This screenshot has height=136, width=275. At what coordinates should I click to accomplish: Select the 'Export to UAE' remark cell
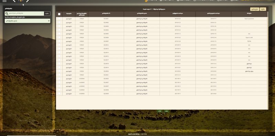pos(249,37)
